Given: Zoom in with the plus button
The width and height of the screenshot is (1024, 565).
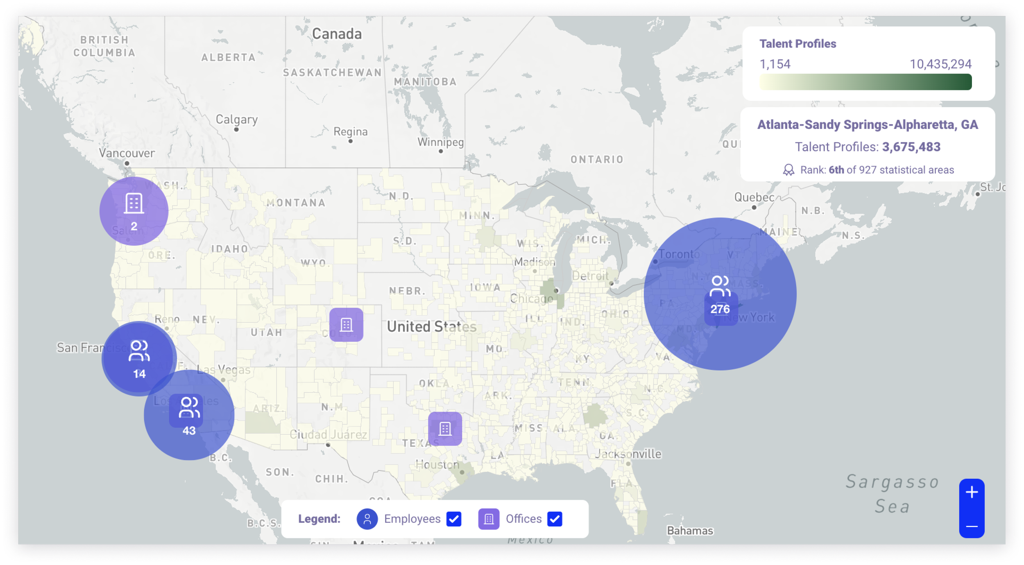Looking at the screenshot, I should pos(972,492).
